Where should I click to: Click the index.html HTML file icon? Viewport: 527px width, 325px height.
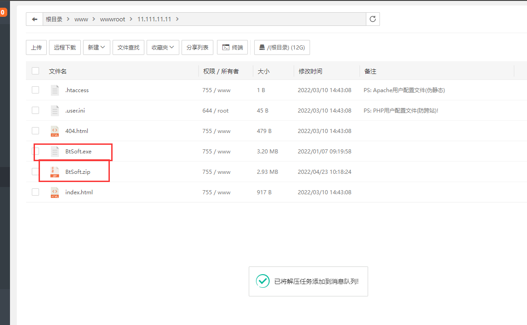55,192
